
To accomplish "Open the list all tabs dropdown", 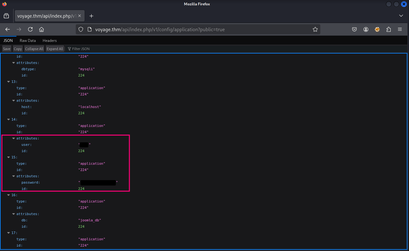I will point(401,16).
